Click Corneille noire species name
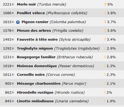Viewport: 124px width, 107px height. [31, 74]
